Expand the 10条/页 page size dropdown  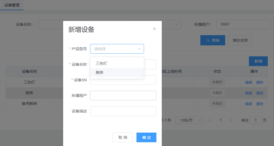[x=189, y=120]
